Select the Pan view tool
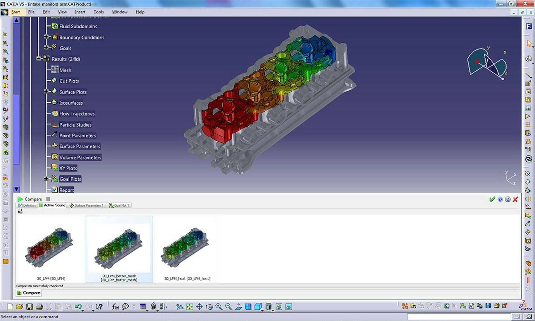 [x=199, y=307]
